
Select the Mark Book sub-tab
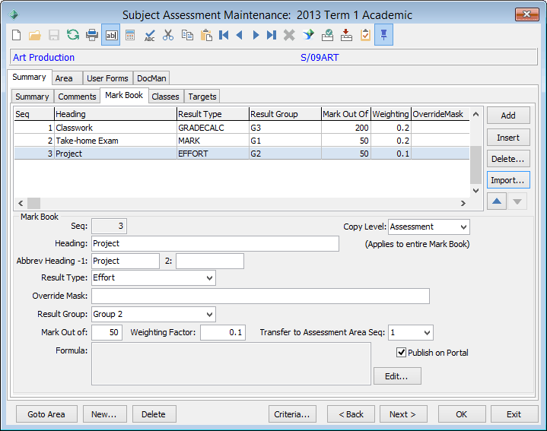coord(124,95)
